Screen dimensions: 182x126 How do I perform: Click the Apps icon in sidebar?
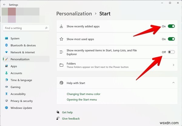point(6,66)
